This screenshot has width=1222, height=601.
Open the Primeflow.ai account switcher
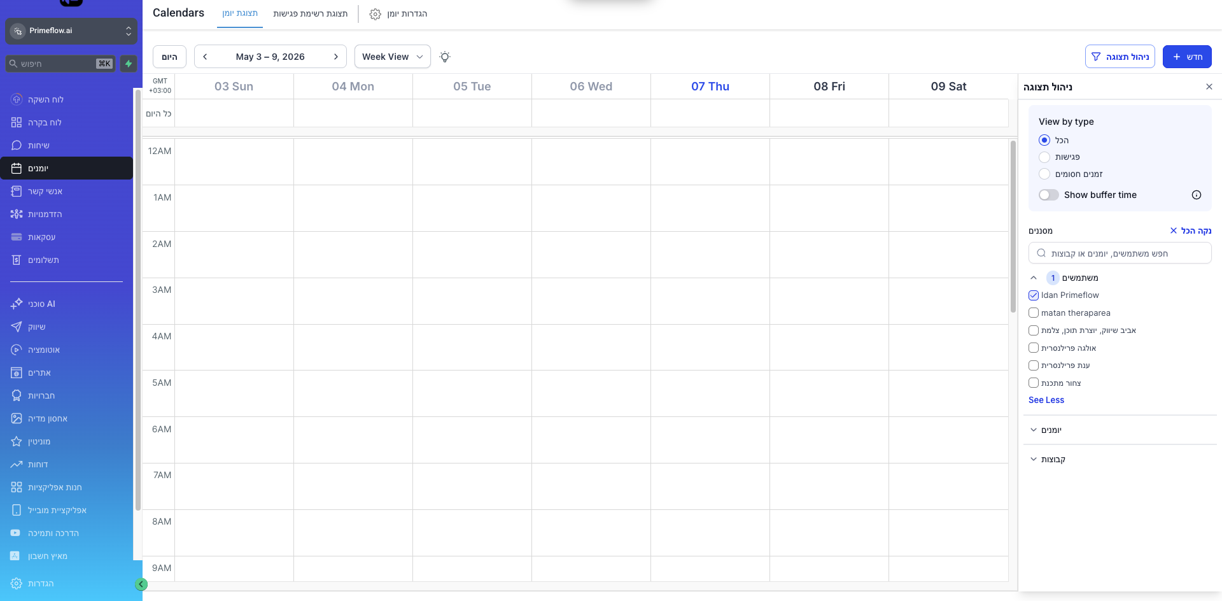pyautogui.click(x=71, y=31)
